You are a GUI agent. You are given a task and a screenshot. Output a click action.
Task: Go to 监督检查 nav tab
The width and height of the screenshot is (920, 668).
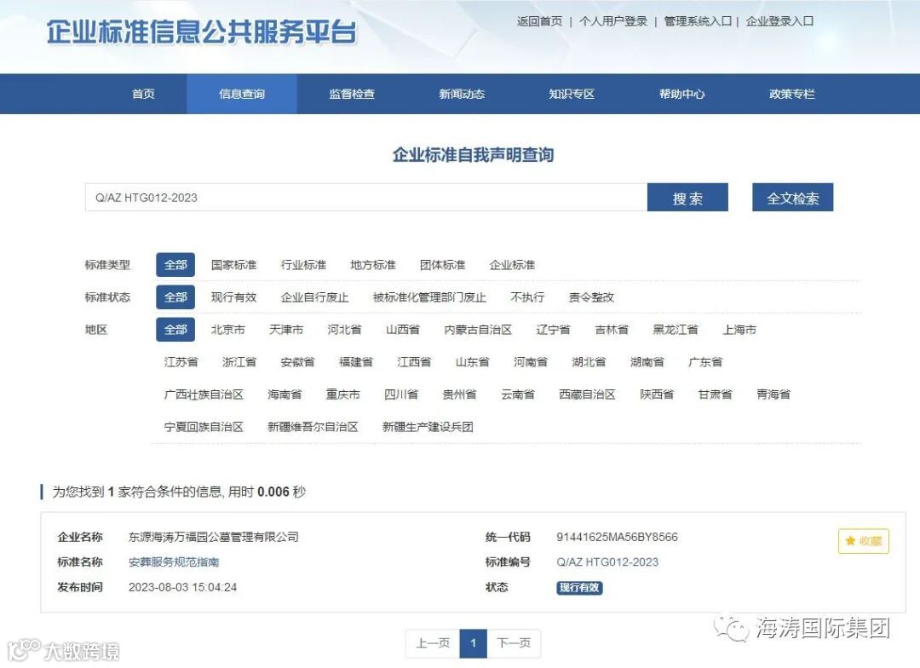click(x=352, y=94)
